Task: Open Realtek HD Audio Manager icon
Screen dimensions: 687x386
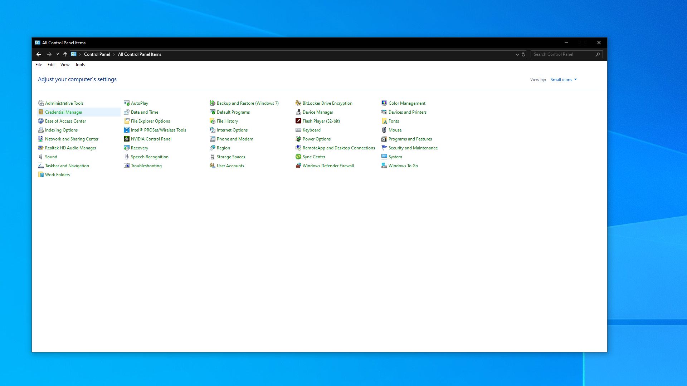Action: click(x=41, y=148)
